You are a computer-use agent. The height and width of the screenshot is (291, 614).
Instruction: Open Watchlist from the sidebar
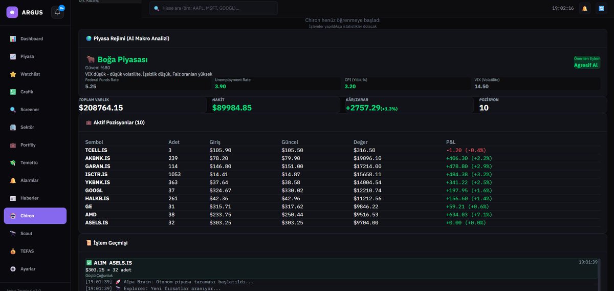coord(35,74)
